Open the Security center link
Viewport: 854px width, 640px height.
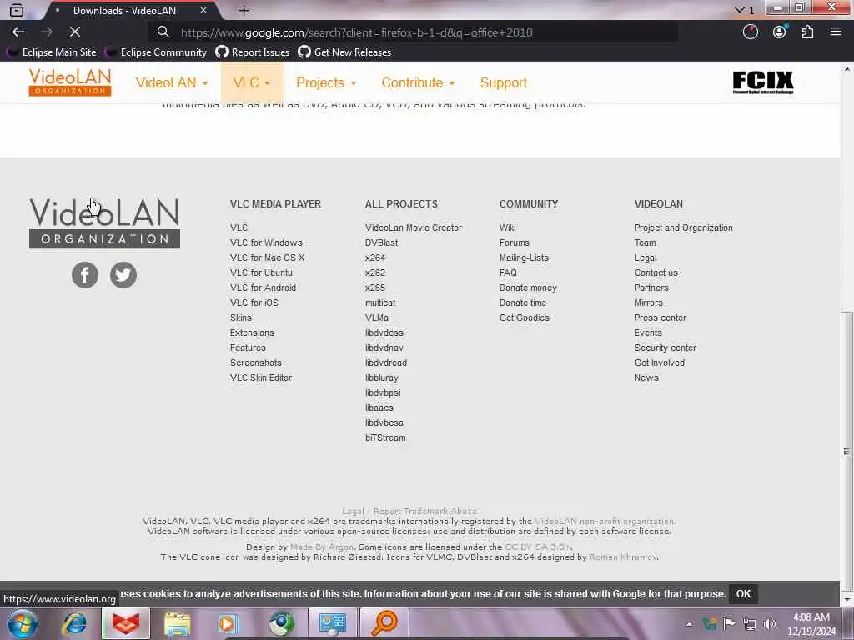click(665, 347)
